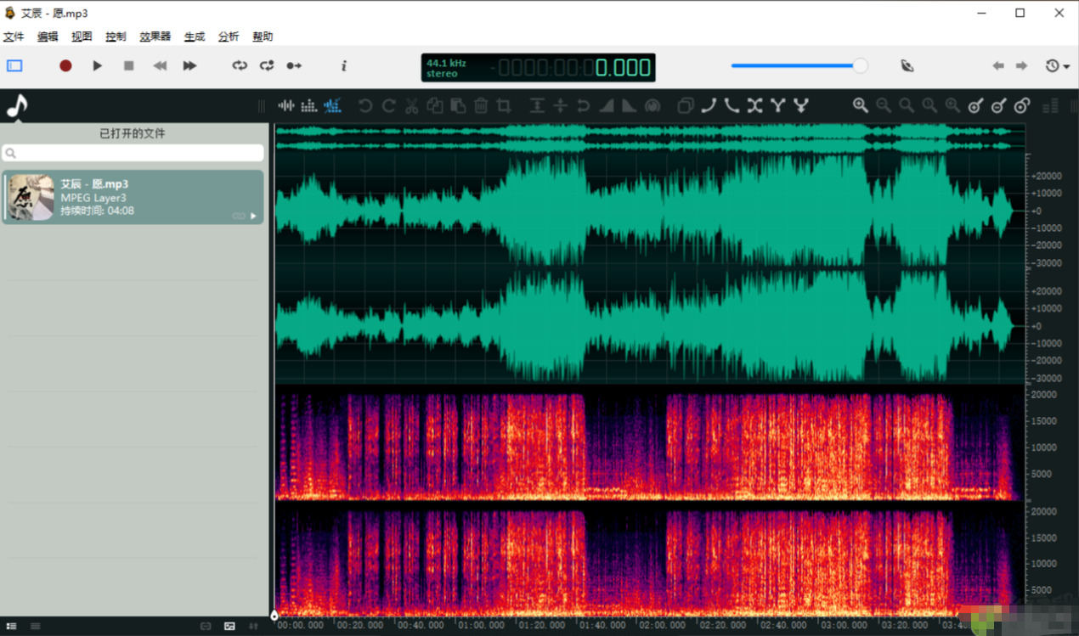The image size is (1079, 636).
Task: Apply fade out with the falling ramp icon
Action: coord(630,105)
